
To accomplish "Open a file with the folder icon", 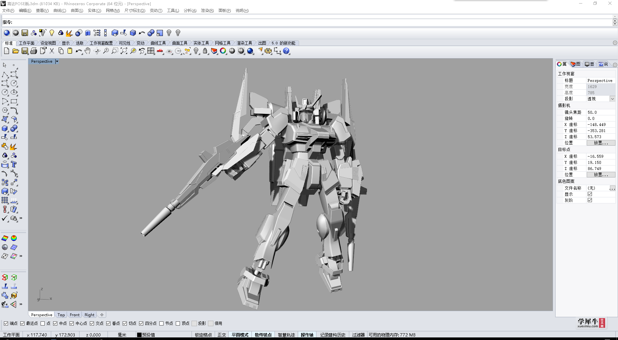I will (15, 51).
